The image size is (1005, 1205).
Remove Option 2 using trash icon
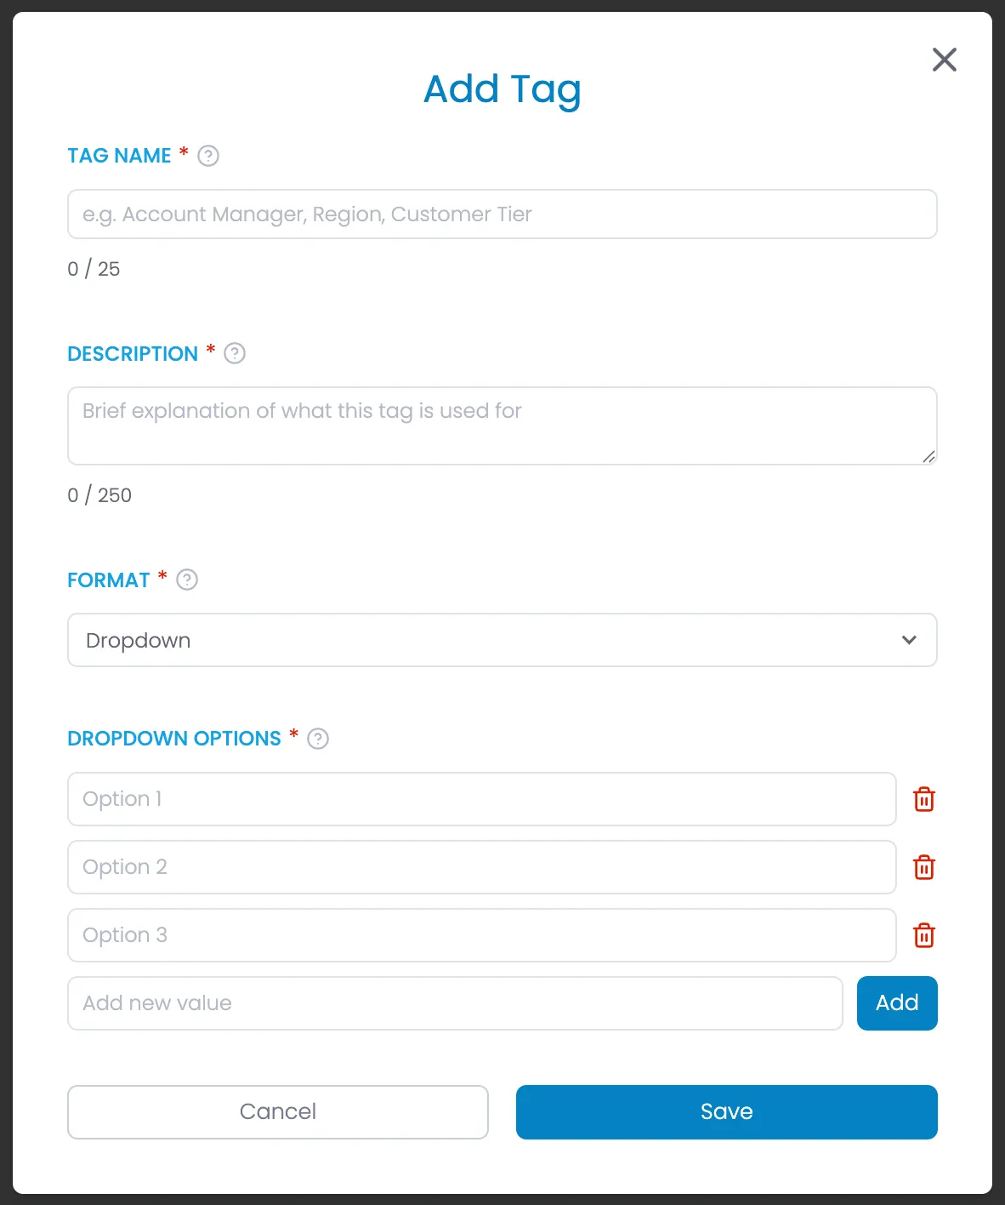point(924,867)
